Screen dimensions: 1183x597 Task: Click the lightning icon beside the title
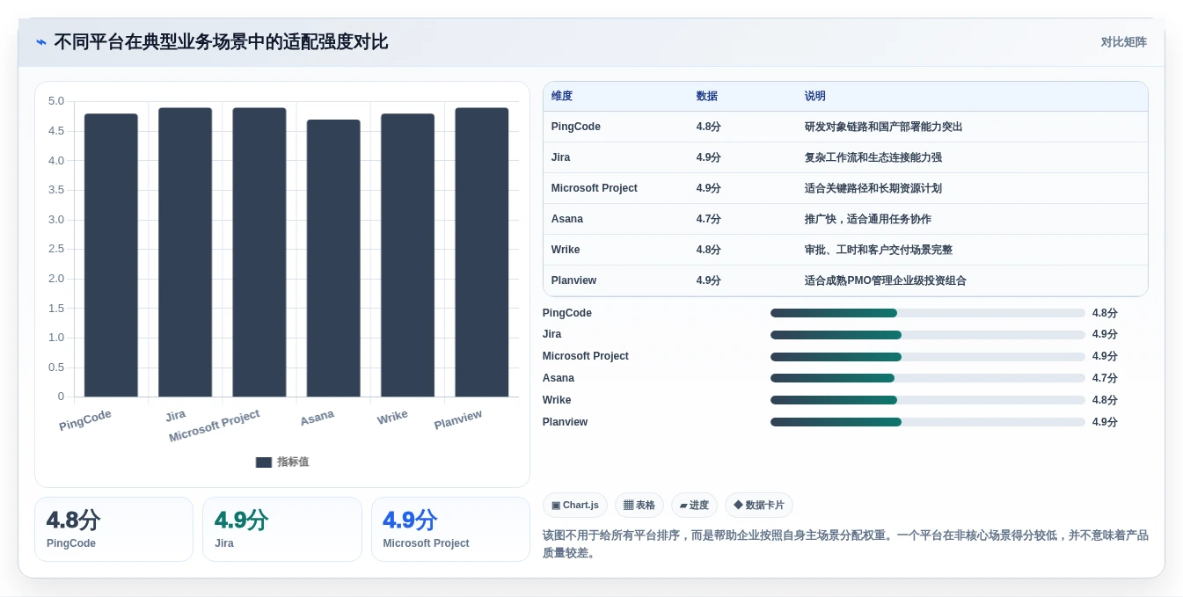pos(41,42)
